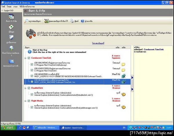Click the Fix selected problems toolbar button
The width and height of the screenshot is (174, 136).
click(56, 21)
